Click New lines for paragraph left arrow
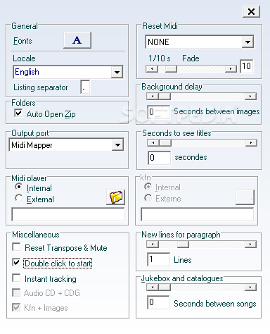 point(153,245)
